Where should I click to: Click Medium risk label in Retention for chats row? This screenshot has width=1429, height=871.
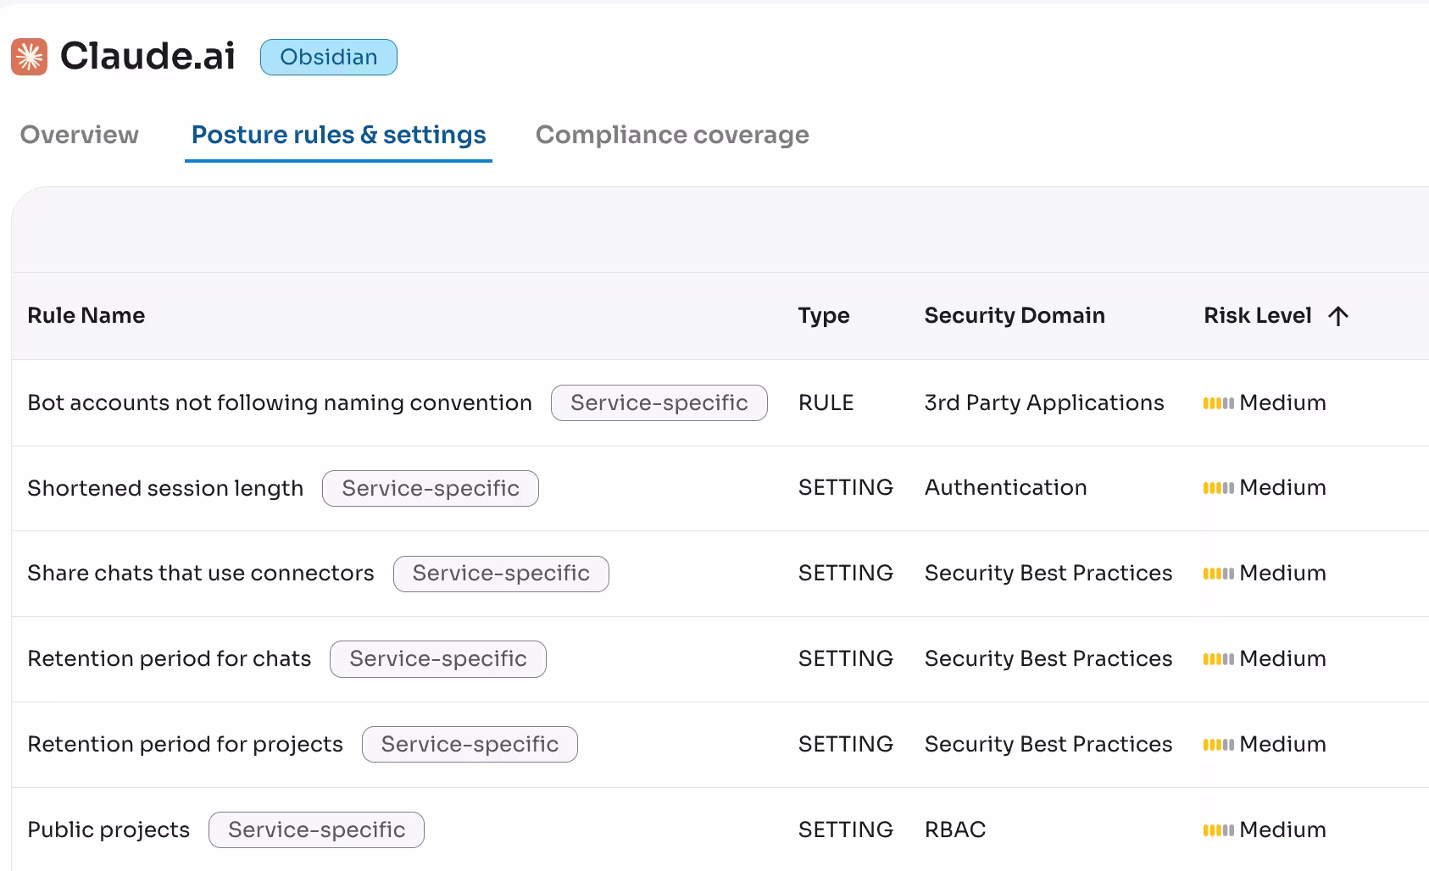click(1282, 658)
